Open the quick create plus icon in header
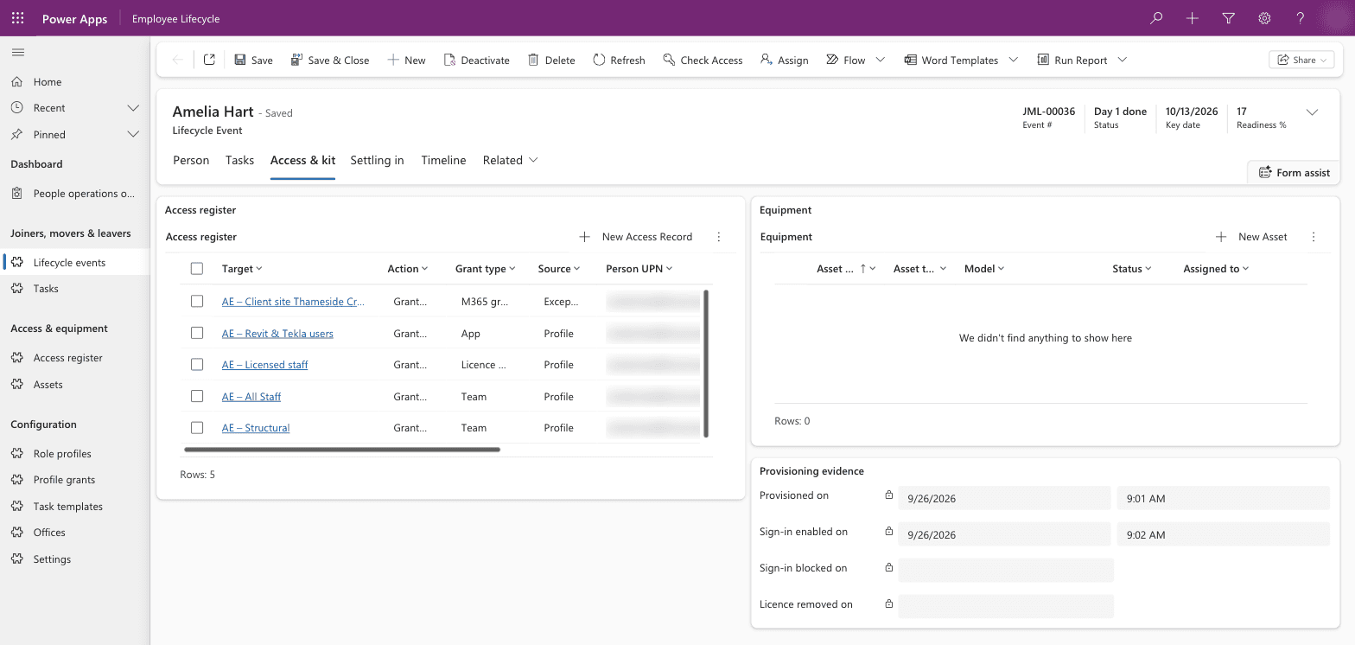This screenshot has height=645, width=1355. click(1193, 18)
